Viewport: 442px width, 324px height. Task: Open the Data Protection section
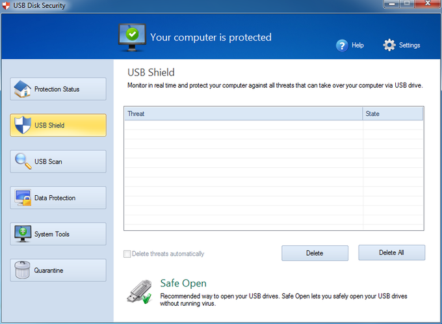(x=58, y=198)
